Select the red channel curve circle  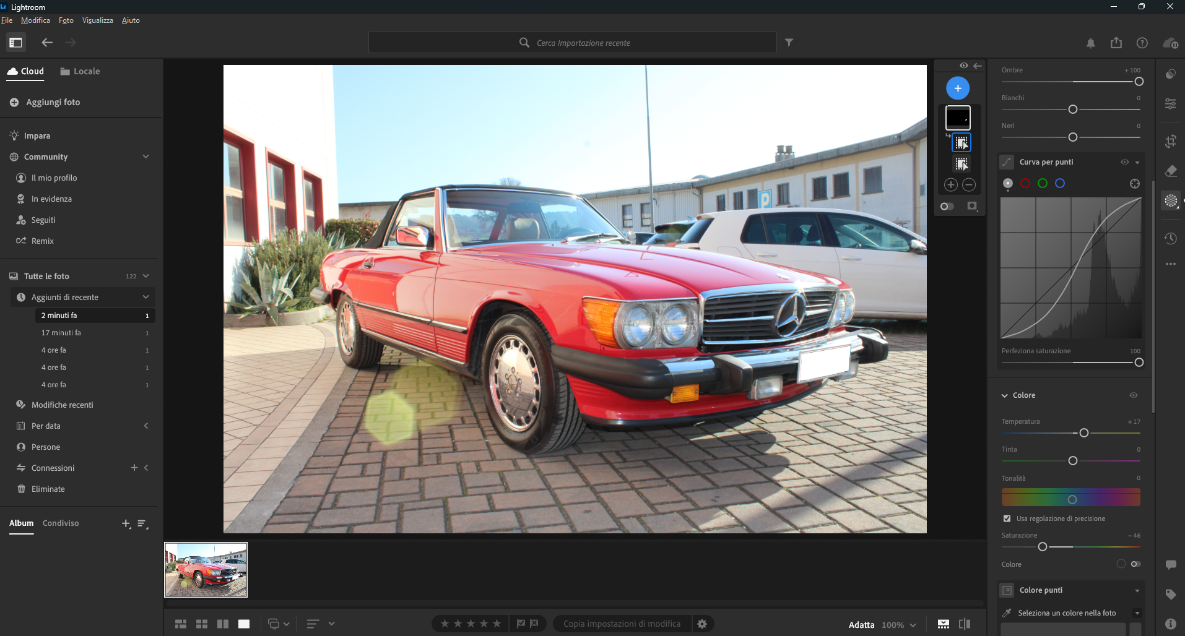point(1025,184)
